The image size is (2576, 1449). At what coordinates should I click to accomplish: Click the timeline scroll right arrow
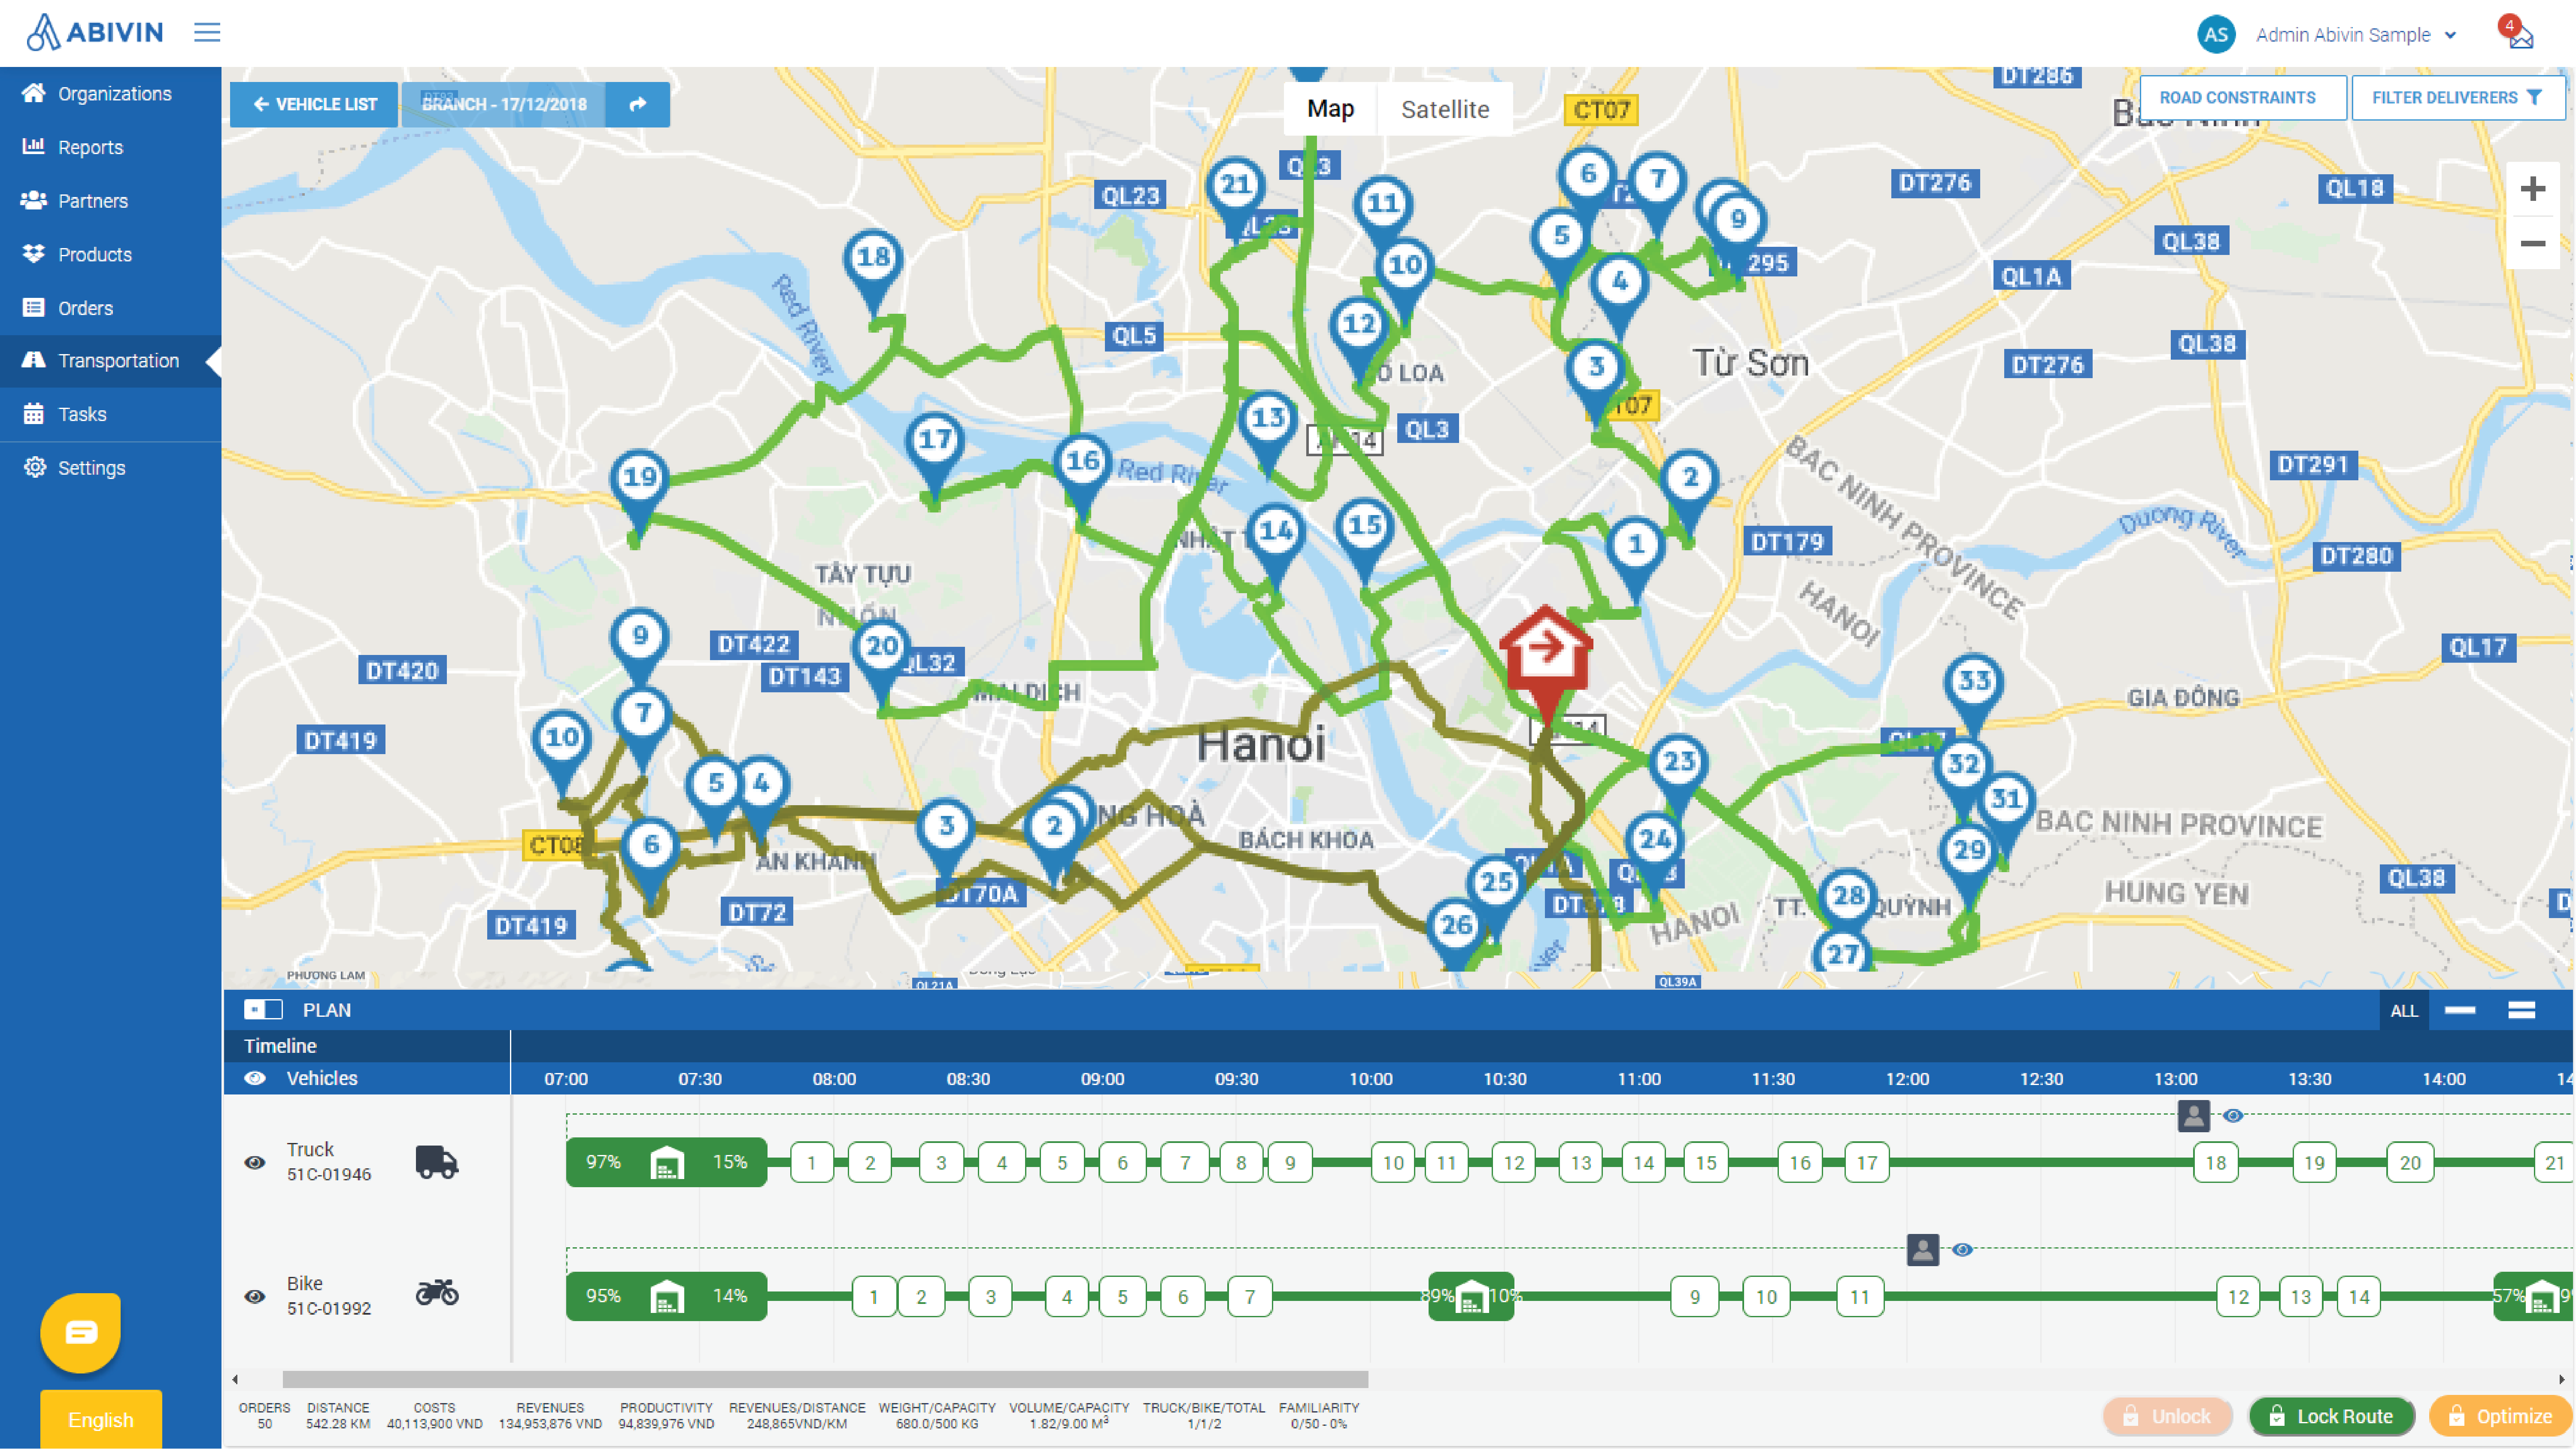2562,1379
